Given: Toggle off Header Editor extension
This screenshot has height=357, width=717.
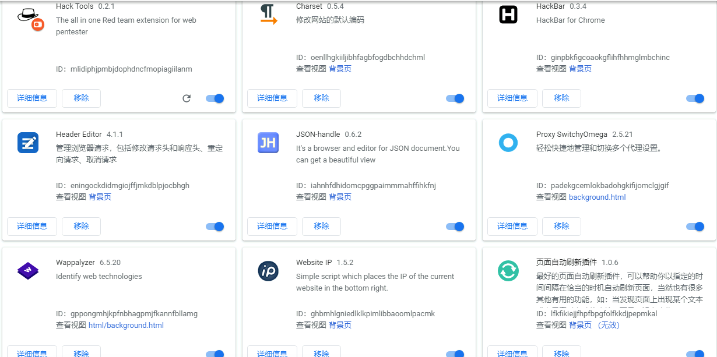Looking at the screenshot, I should coord(215,227).
